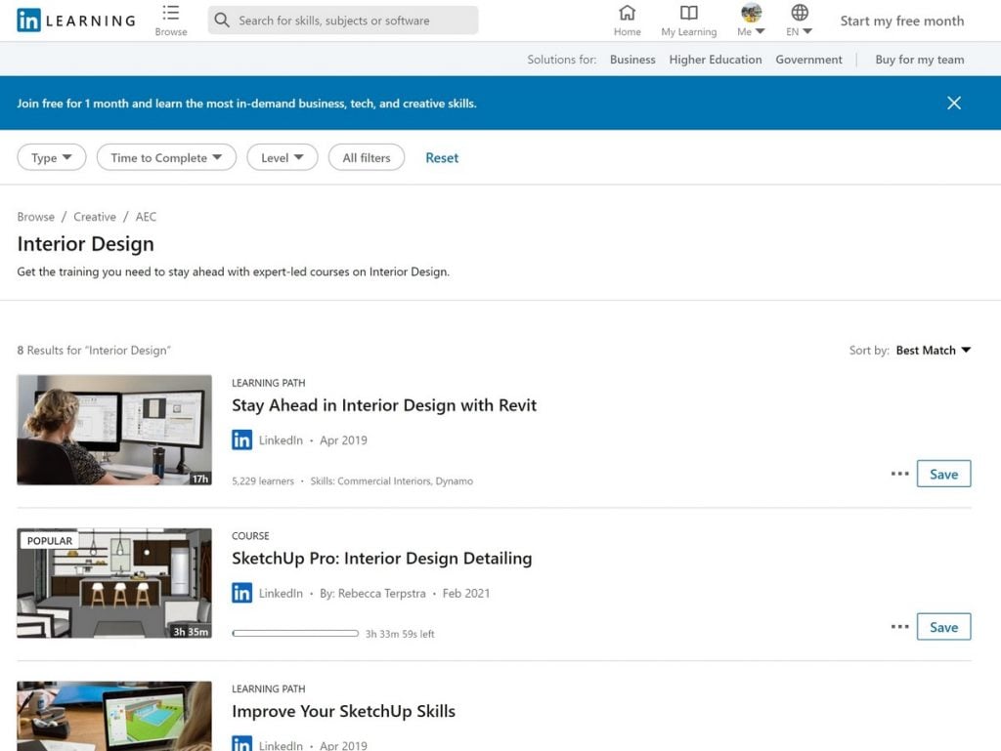Viewport: 1001px width, 751px height.
Task: Click LinkedIn logo beside Rebecca Terpstra
Action: pyautogui.click(x=242, y=593)
